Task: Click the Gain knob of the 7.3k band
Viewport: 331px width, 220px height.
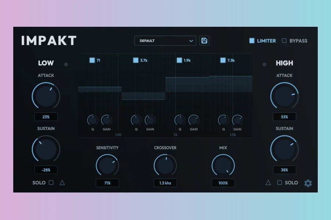Action: pyautogui.click(x=237, y=120)
